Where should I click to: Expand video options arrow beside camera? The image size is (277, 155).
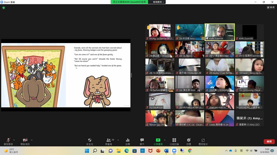click(32, 140)
